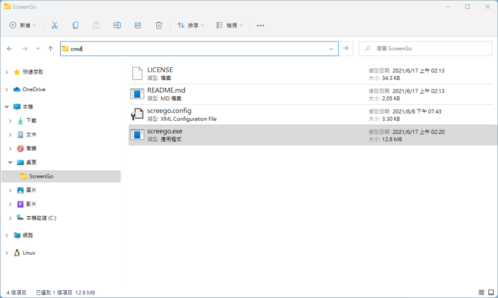Viewport: 498px width, 298px height.
Task: Open the three-dot See more menu
Action: point(261,25)
